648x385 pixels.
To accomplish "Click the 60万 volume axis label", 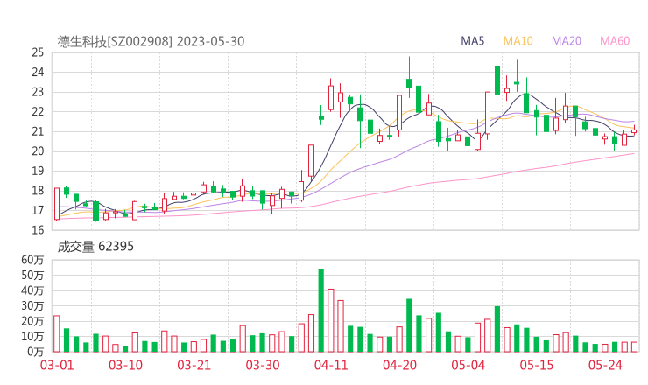I will point(33,261).
